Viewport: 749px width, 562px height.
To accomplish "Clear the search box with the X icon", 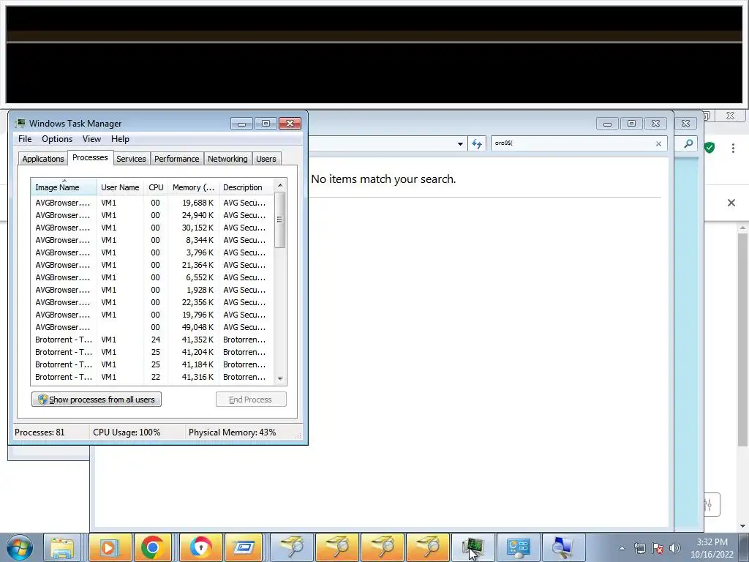I will click(x=659, y=143).
